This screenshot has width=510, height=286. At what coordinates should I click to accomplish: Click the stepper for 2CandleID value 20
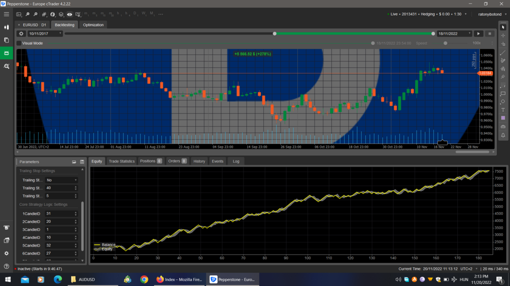[76, 222]
